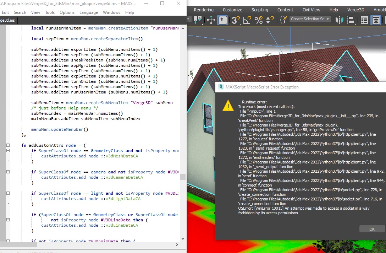386x253 pixels.
Task: Select the verge3d.ms file tab
Action: [8, 21]
